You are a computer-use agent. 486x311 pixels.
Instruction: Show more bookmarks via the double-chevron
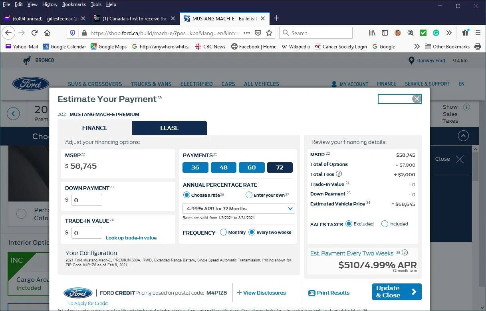[417, 46]
